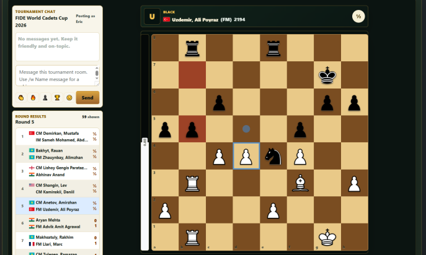Open game 7 Makhsatuly vs Llari
Viewport: 426px width, 255px height.
pyautogui.click(x=57, y=241)
